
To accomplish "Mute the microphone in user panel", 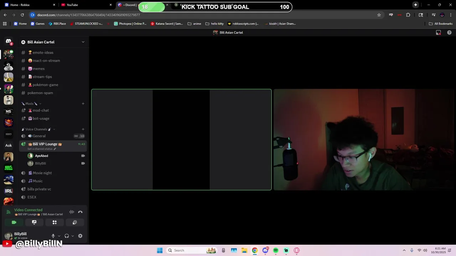I will click(53, 236).
